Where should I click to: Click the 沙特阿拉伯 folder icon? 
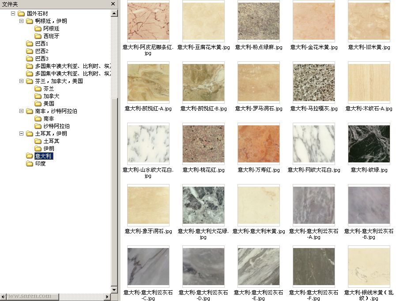click(x=38, y=126)
